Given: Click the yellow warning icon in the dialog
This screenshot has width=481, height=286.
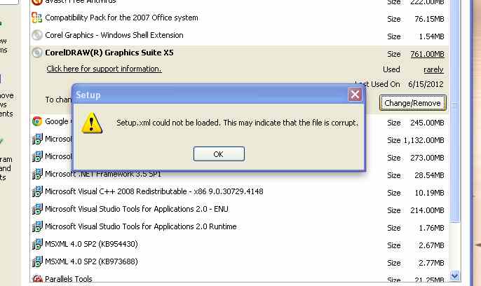Looking at the screenshot, I should (92, 123).
